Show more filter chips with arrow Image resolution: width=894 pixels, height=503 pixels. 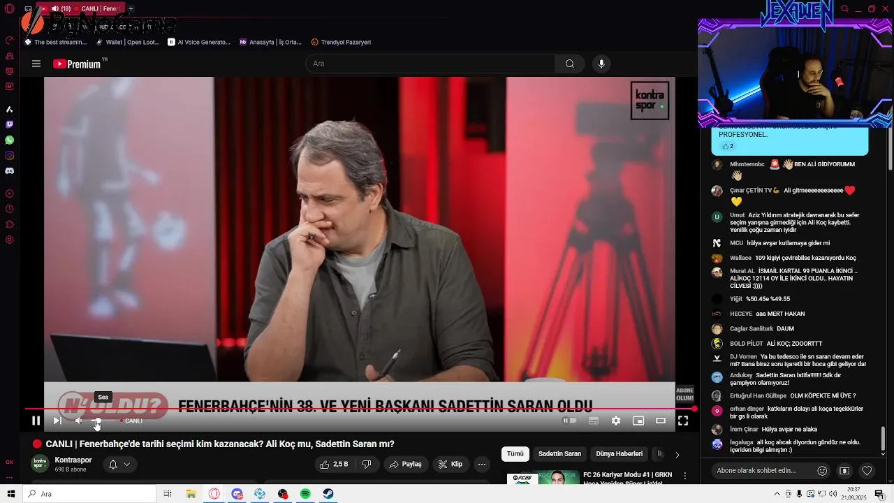tap(677, 455)
